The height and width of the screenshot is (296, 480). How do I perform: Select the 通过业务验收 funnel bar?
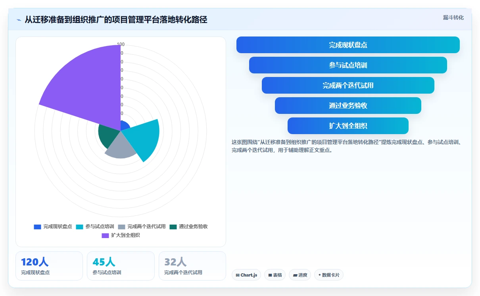348,106
